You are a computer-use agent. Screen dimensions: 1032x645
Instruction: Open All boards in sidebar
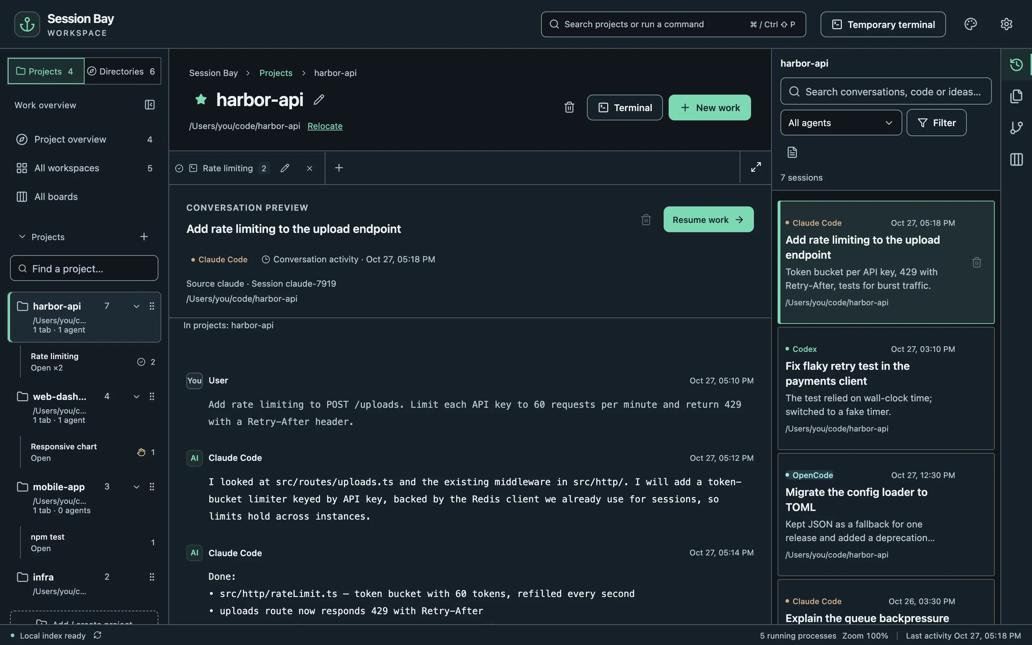point(84,197)
